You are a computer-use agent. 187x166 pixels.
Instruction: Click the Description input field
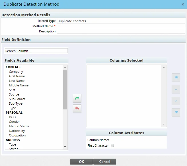(x=121, y=31)
